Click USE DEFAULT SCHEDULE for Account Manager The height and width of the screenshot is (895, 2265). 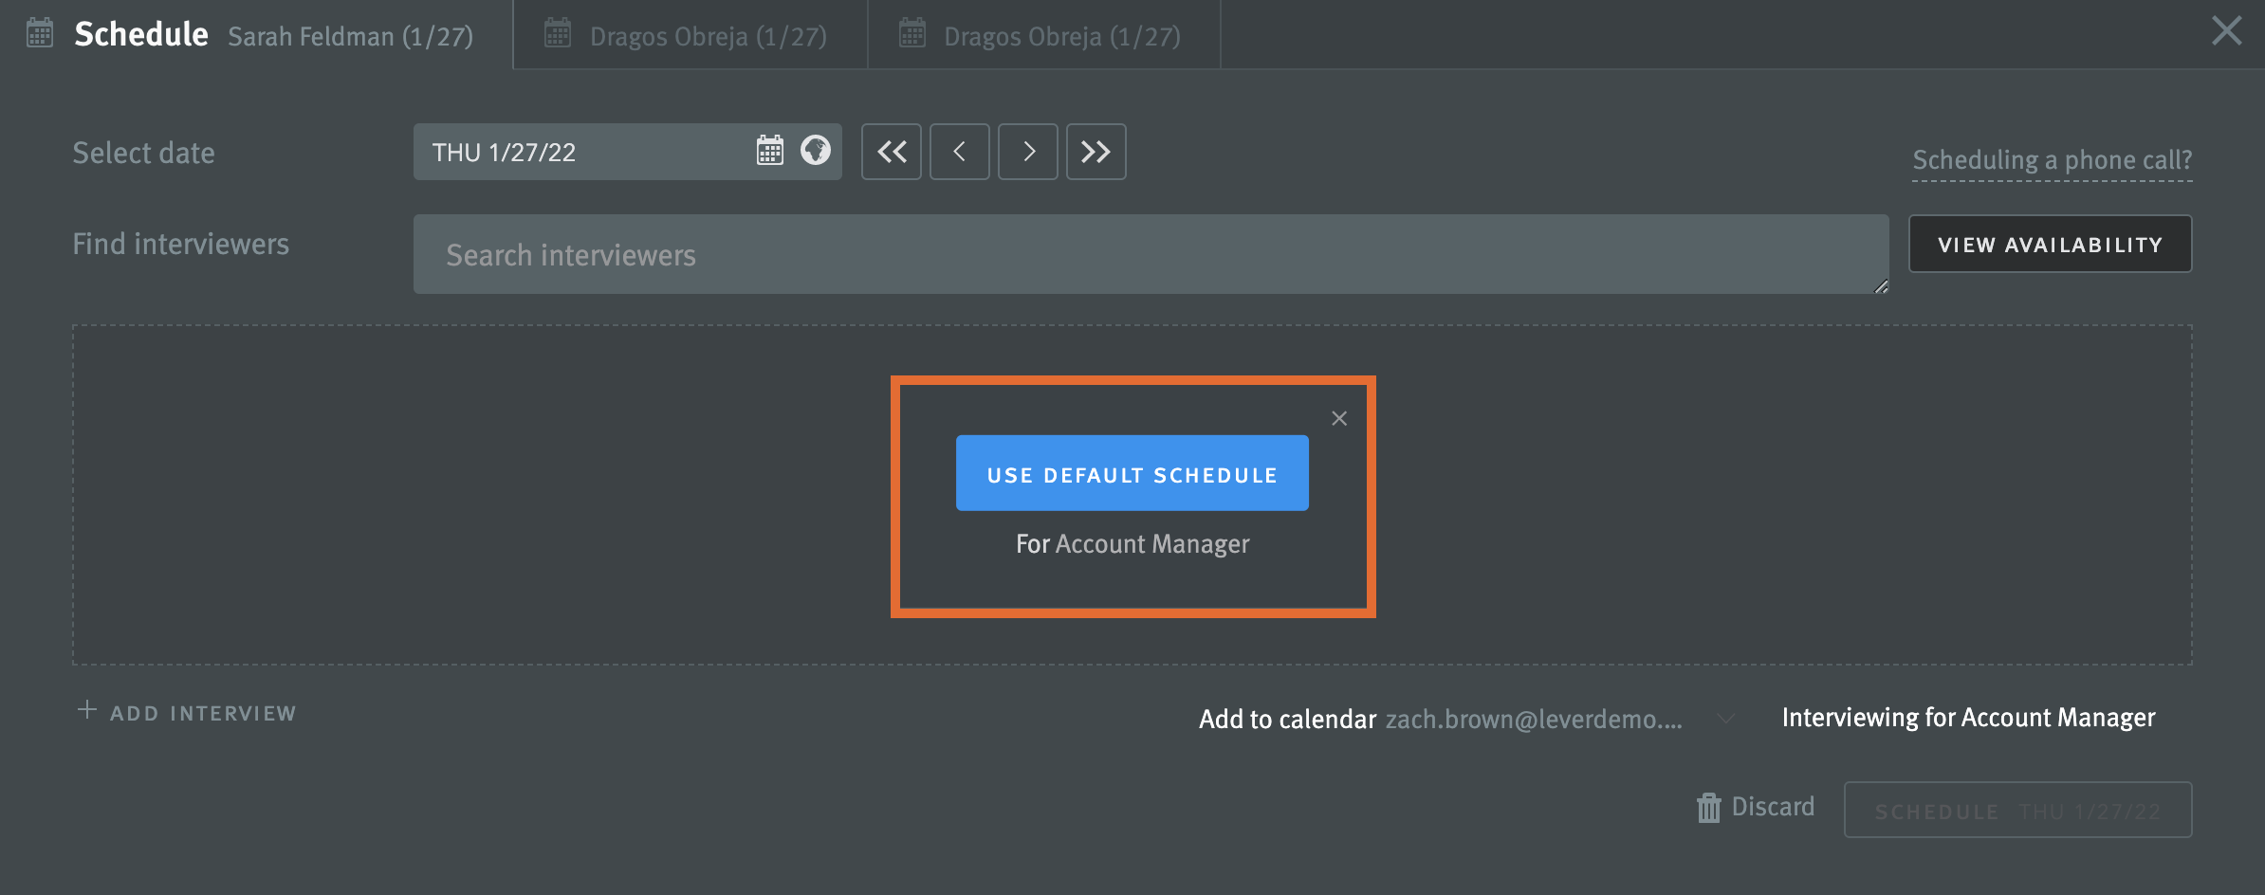pos(1132,473)
